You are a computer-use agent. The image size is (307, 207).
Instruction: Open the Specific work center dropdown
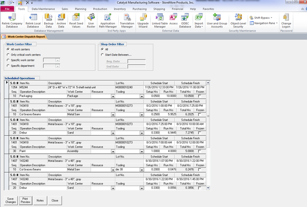pos(58,60)
